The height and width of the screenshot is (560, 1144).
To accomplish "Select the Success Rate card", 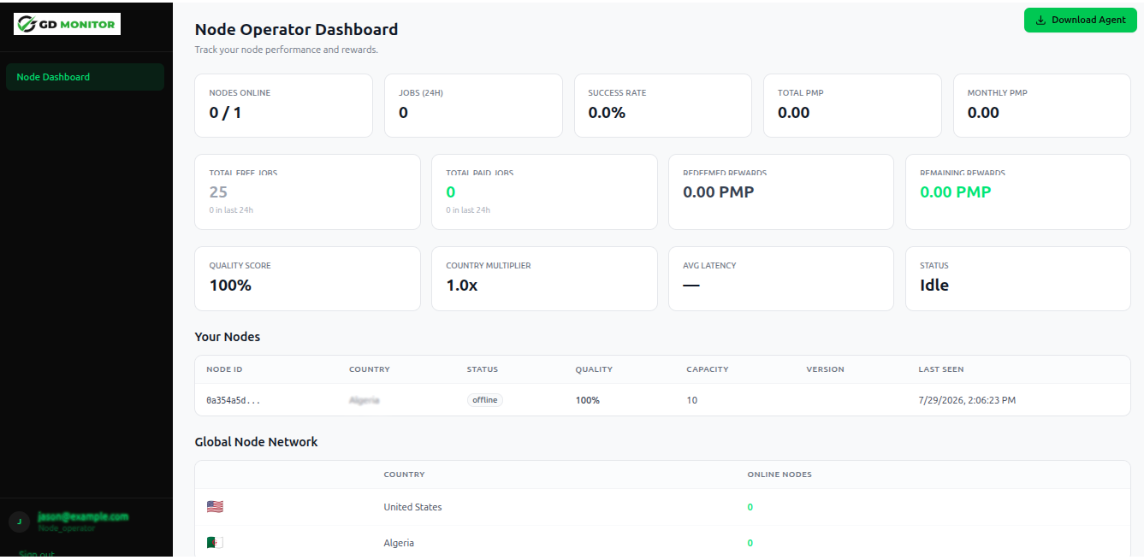I will (x=662, y=105).
